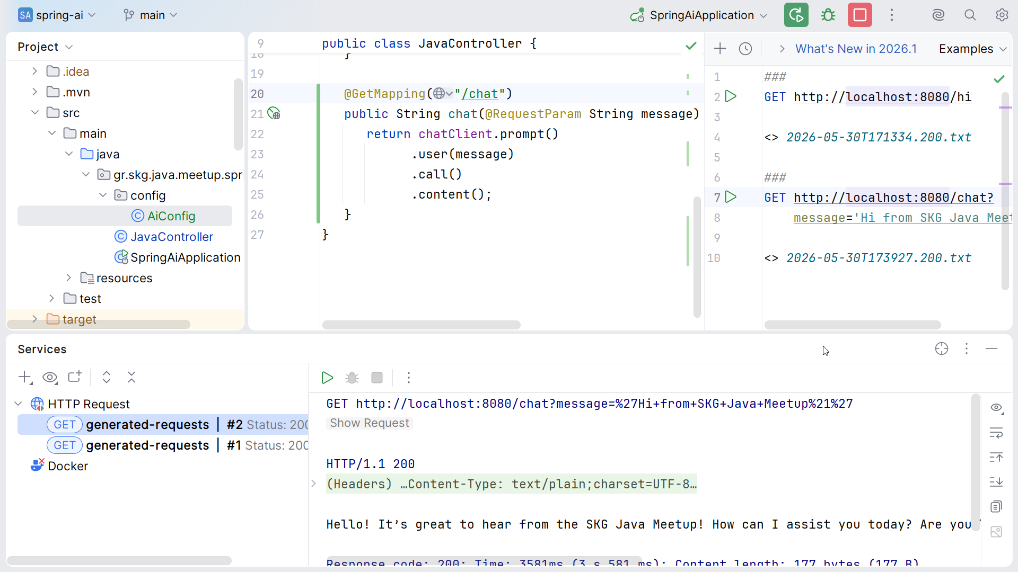The height and width of the screenshot is (572, 1018).
Task: Click the crosshair locate icon in Services header
Action: point(941,348)
